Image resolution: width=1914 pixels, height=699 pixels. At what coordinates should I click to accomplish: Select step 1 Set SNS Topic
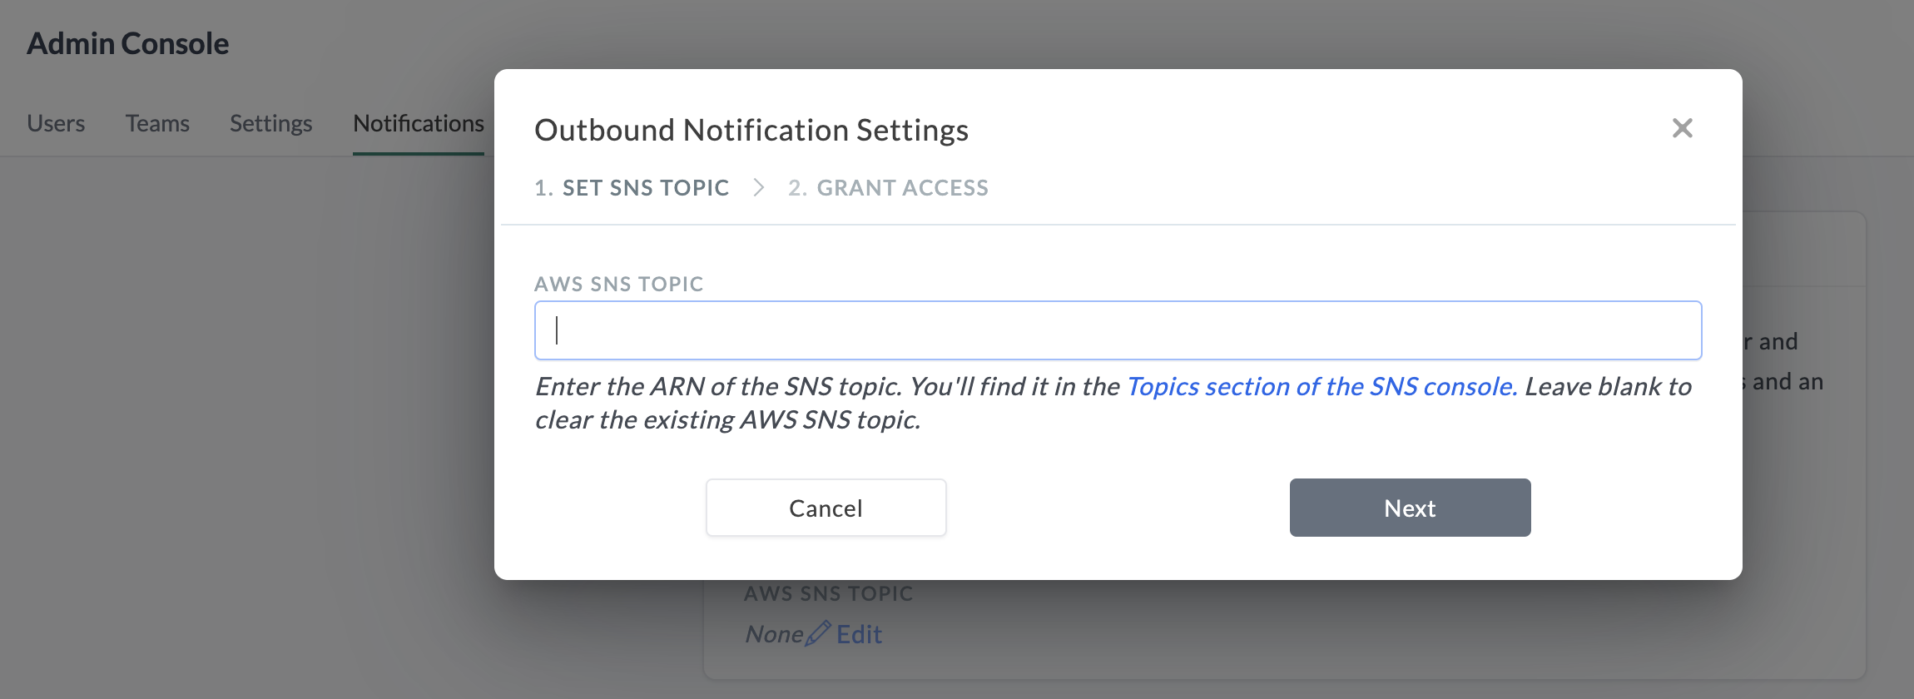coord(632,188)
